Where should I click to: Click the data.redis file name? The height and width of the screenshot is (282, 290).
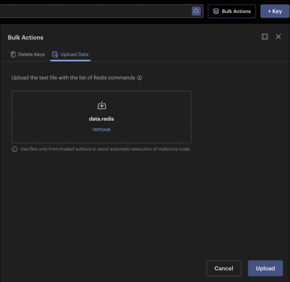coord(102,119)
